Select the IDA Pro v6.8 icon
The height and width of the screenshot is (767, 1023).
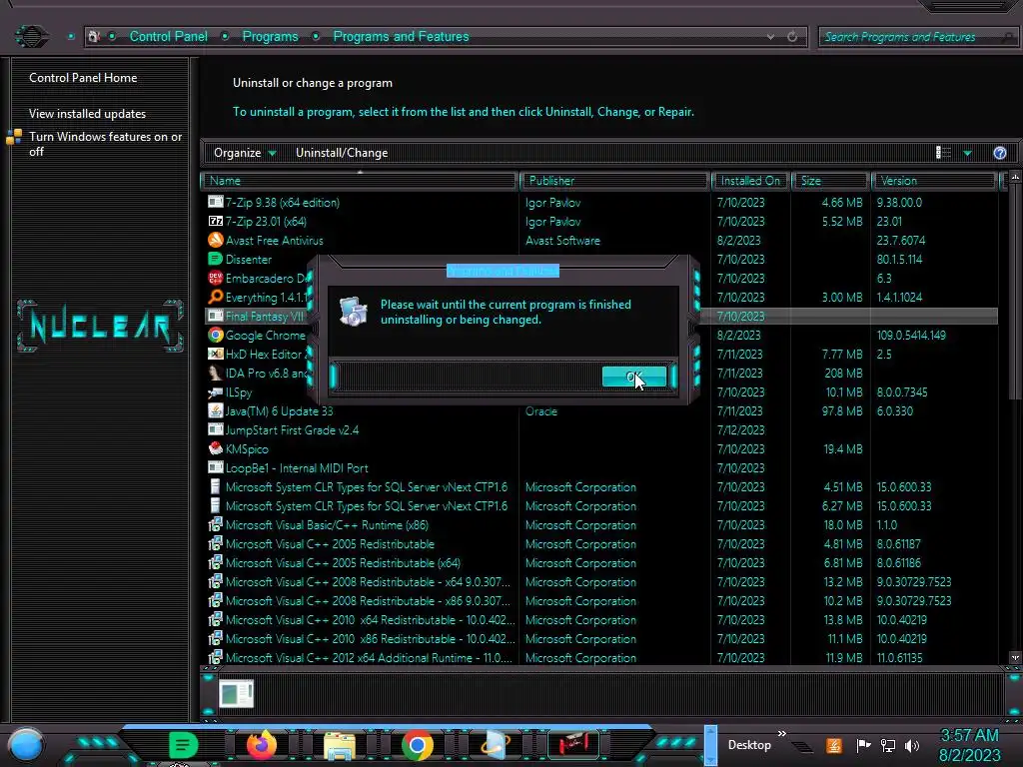[216, 373]
